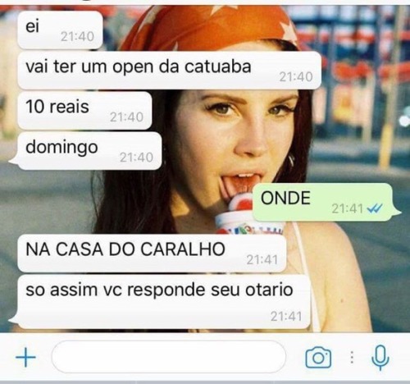Tap the 21:40 timestamp beside "10 reais"
This screenshot has width=410, height=384.
(x=126, y=117)
